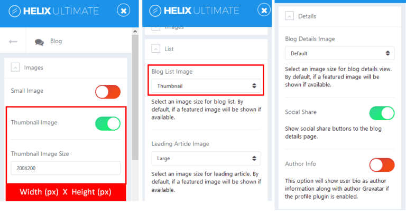This screenshot has width=406, height=215.
Task: Click 'Select an image size for leading article' text
Action: pyautogui.click(x=206, y=182)
